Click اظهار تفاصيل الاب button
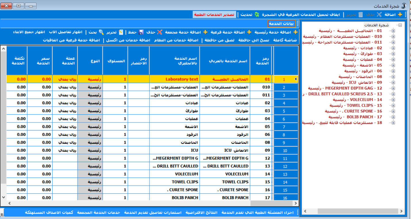 pyautogui.click(x=66, y=32)
